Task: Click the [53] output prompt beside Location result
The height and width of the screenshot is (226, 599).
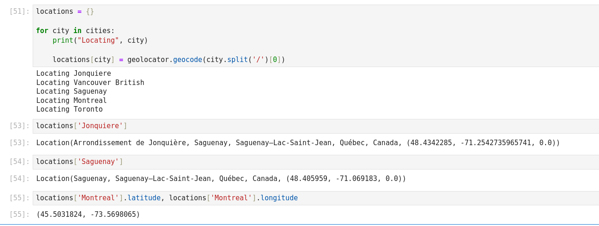Action: tap(19, 143)
